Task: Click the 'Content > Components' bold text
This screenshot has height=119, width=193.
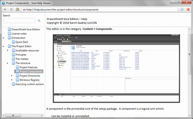Action: coord(97,29)
